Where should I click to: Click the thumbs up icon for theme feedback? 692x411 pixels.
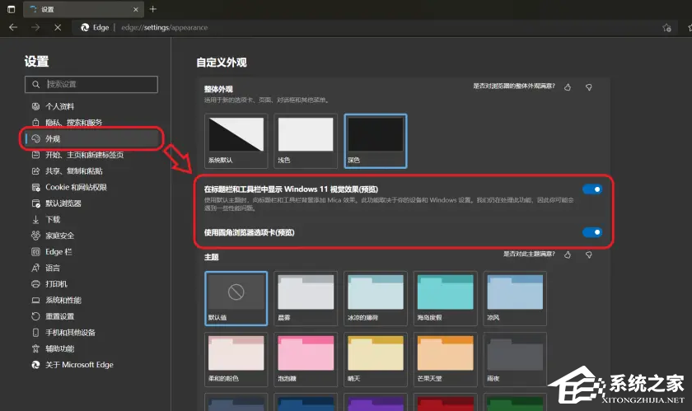[x=568, y=255]
